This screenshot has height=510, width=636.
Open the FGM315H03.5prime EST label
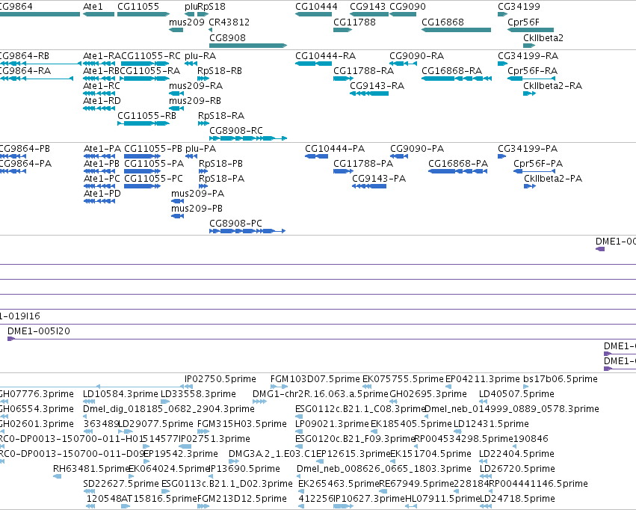(242, 424)
